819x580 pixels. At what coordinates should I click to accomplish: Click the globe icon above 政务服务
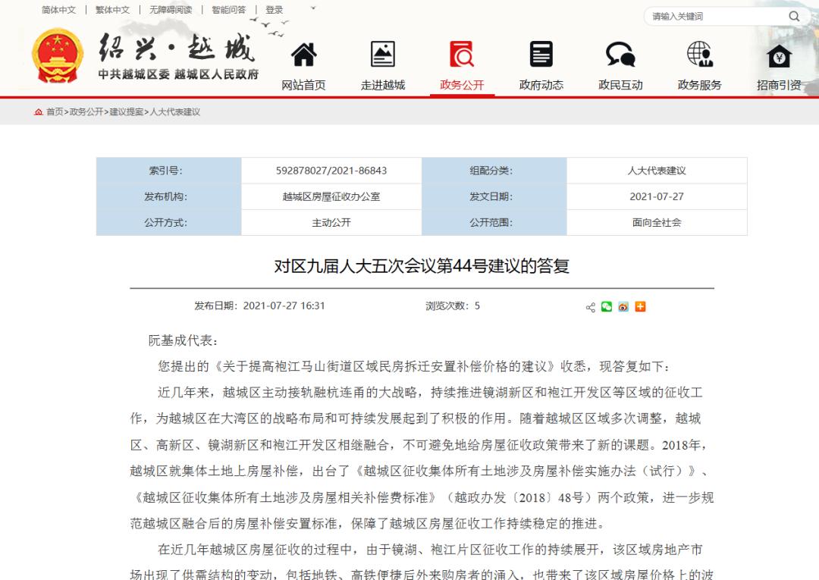(x=698, y=53)
